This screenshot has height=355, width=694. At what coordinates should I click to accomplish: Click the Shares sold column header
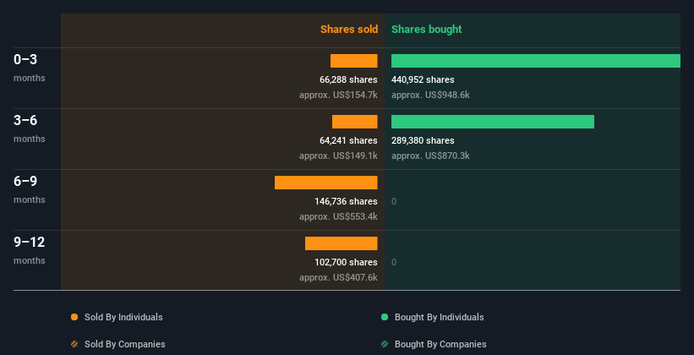click(349, 30)
